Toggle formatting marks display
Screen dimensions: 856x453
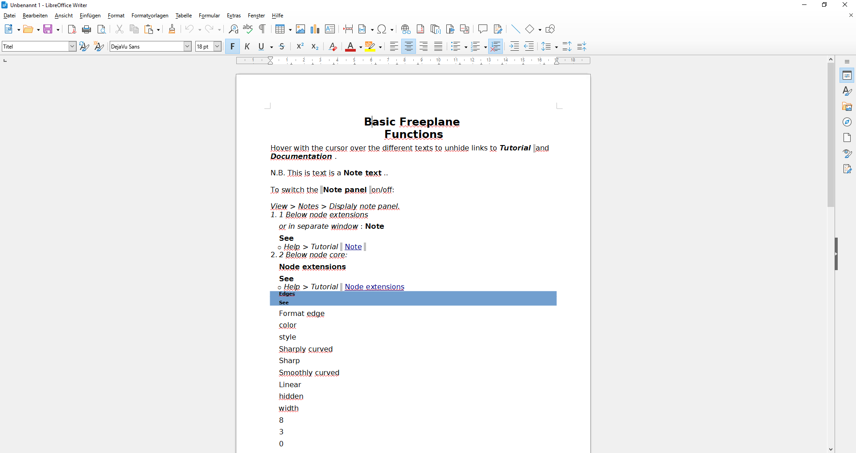[x=263, y=29]
